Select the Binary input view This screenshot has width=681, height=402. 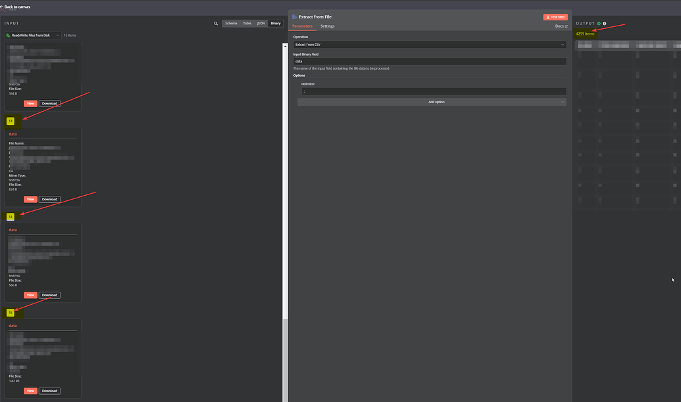pos(275,24)
